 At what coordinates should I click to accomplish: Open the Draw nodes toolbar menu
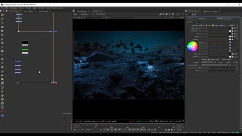(x=2, y=19)
